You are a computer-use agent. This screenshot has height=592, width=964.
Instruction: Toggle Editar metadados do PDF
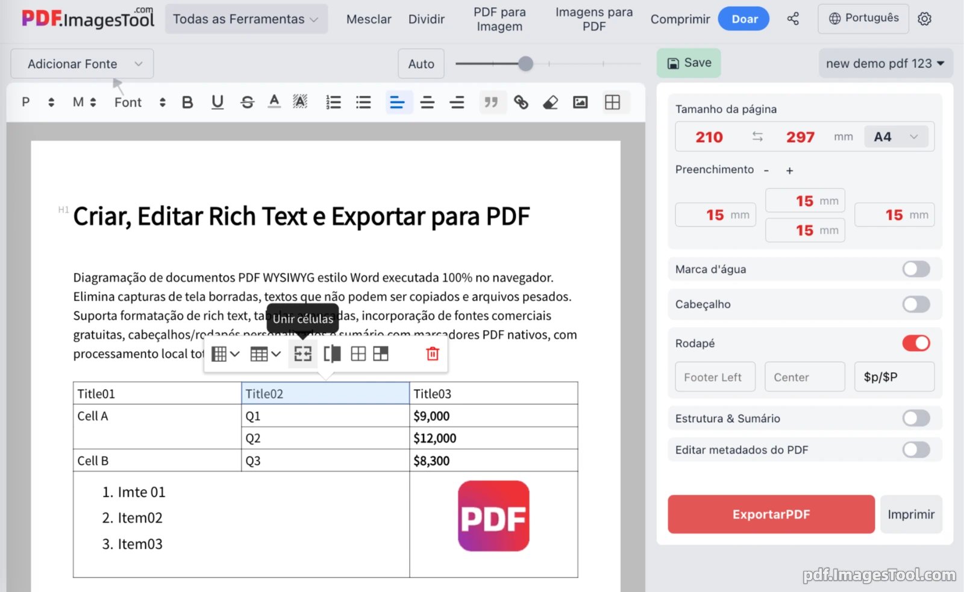click(x=916, y=450)
